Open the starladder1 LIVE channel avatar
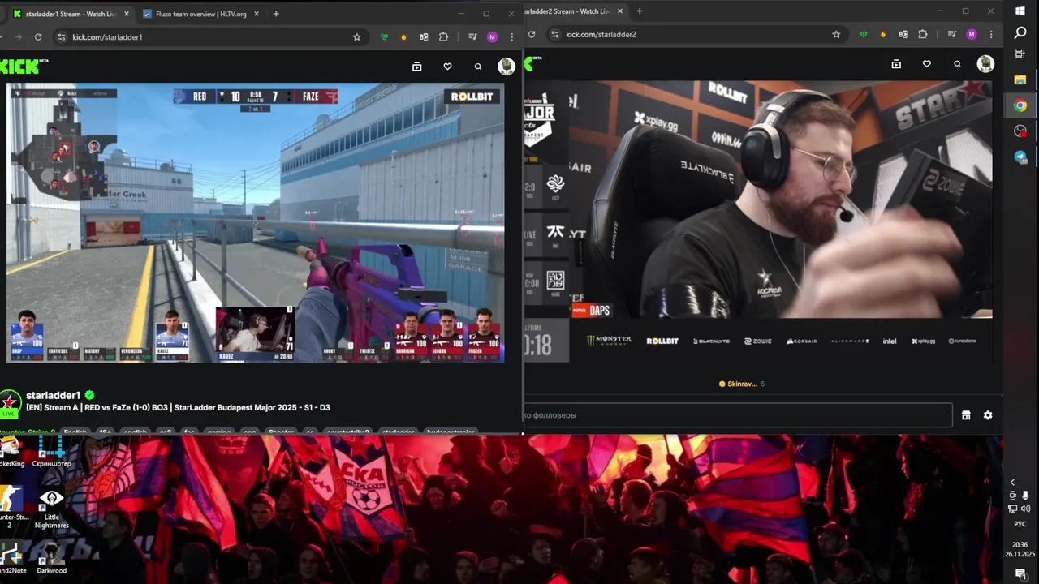1039x584 pixels. pyautogui.click(x=11, y=402)
